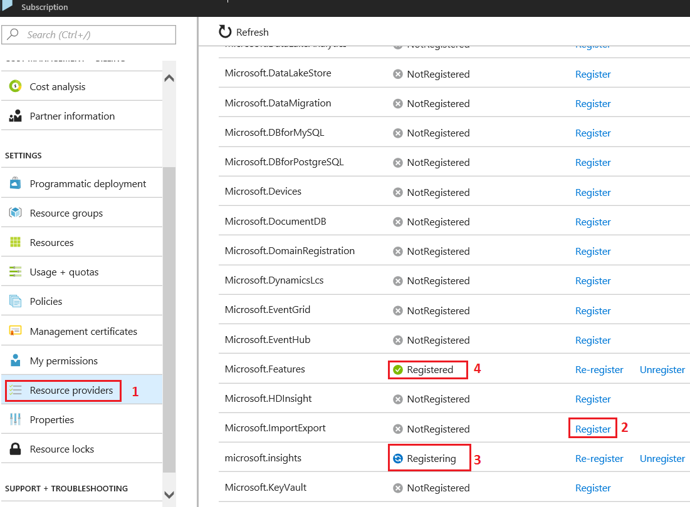The width and height of the screenshot is (690, 507).
Task: Click the Properties sliders icon
Action: [16, 419]
